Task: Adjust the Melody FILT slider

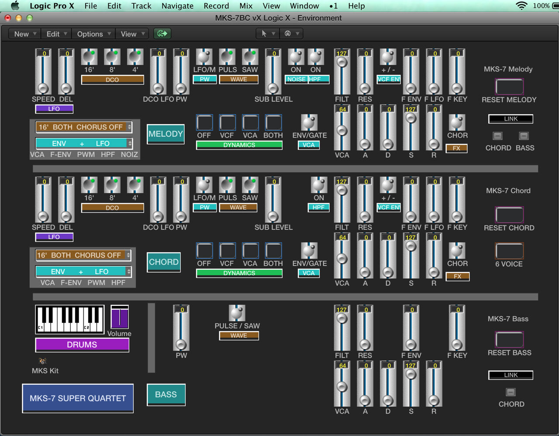Action: tap(342, 71)
